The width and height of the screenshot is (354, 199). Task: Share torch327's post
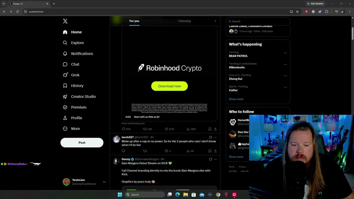tap(215, 151)
